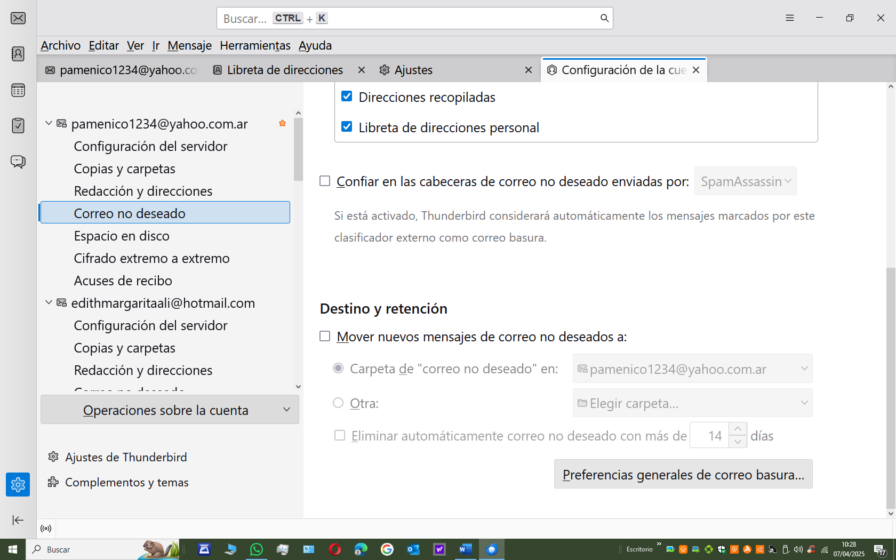Click the blue Settings gear icon
Viewport: 896px width, 560px height.
[18, 484]
